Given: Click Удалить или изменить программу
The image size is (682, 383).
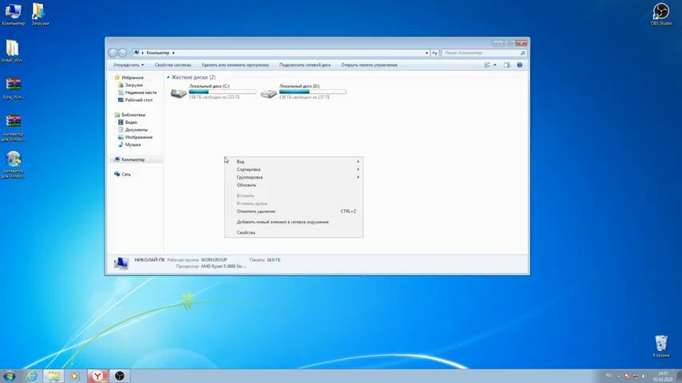Looking at the screenshot, I should pyautogui.click(x=235, y=65).
